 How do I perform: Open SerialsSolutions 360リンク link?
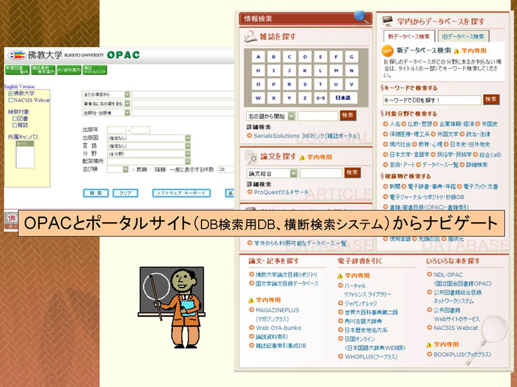point(306,136)
